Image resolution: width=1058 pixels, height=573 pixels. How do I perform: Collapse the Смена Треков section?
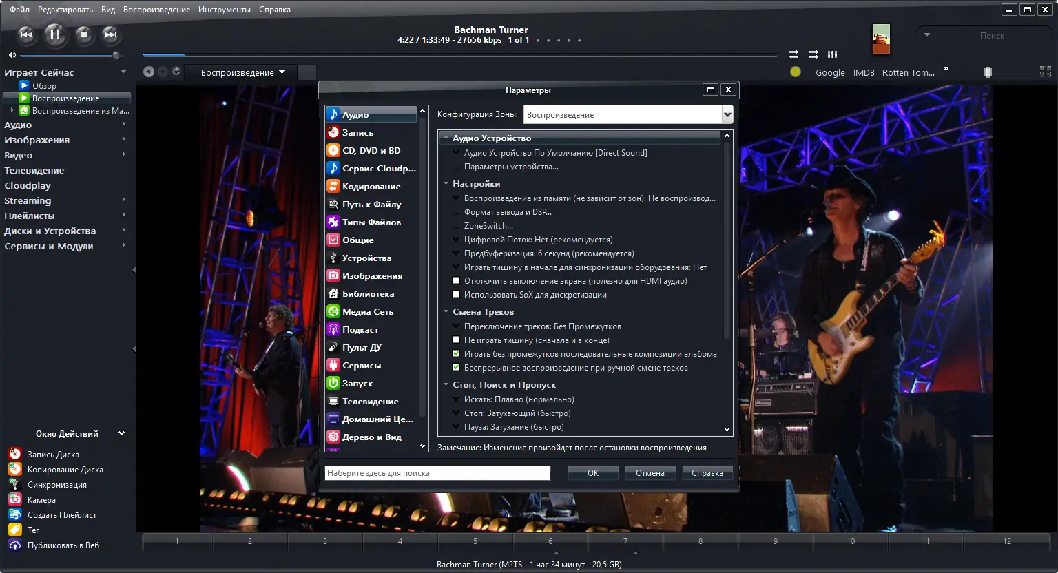point(446,312)
